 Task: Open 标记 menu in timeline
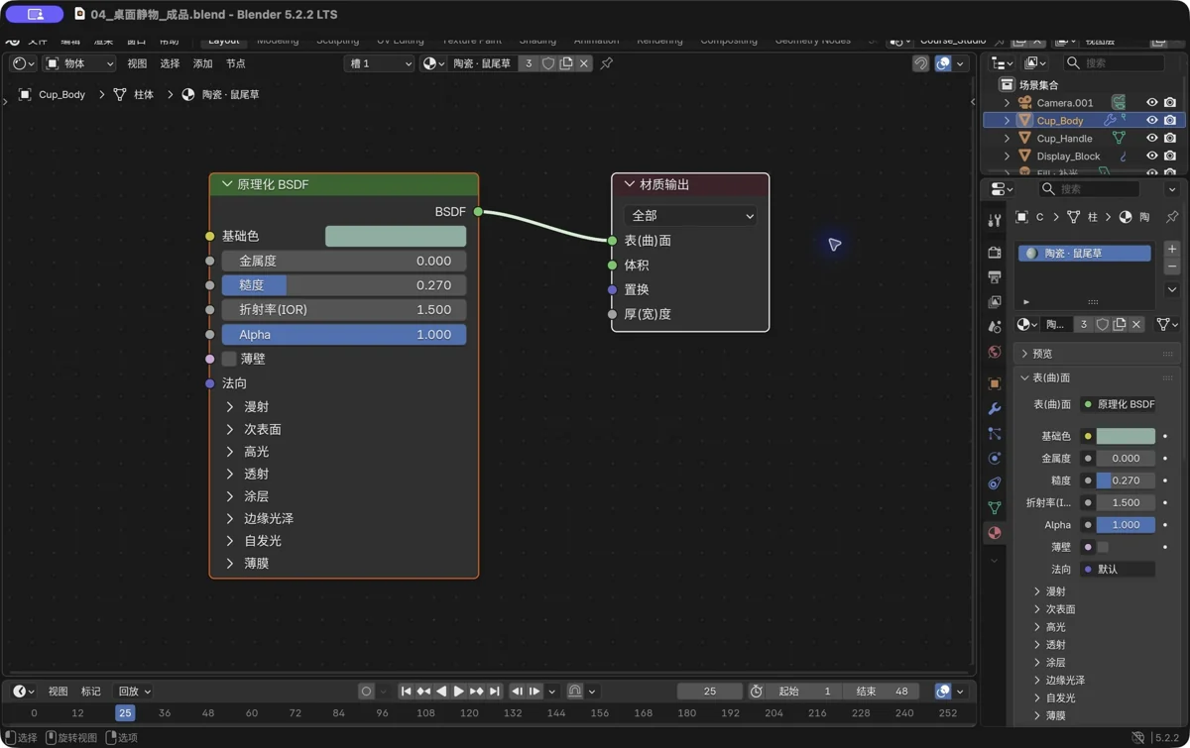coord(91,692)
